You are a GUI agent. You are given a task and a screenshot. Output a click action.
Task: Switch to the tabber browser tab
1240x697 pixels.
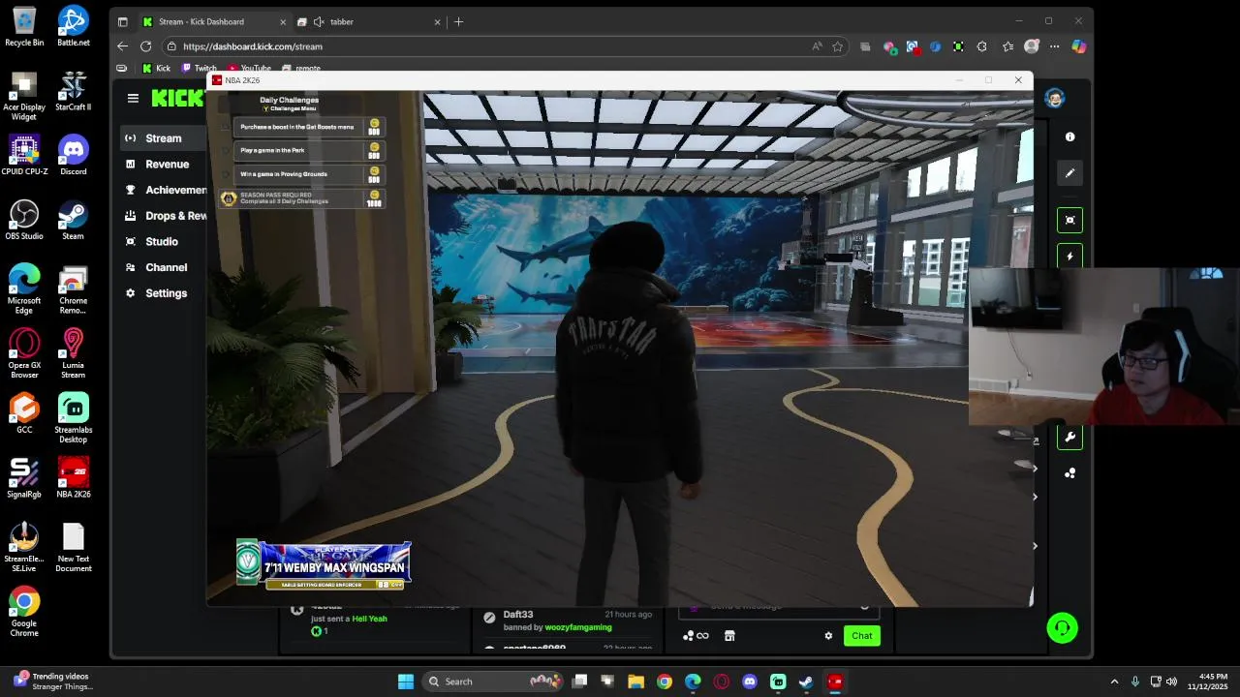coord(368,21)
